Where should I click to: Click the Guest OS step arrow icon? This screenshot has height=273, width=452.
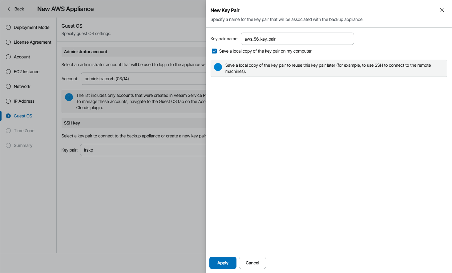coord(8,116)
